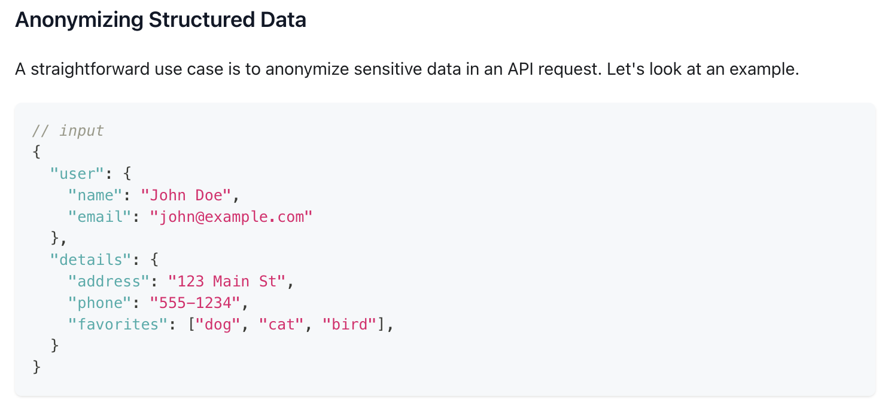Click the Anonymizing Structured Data heading

[160, 20]
